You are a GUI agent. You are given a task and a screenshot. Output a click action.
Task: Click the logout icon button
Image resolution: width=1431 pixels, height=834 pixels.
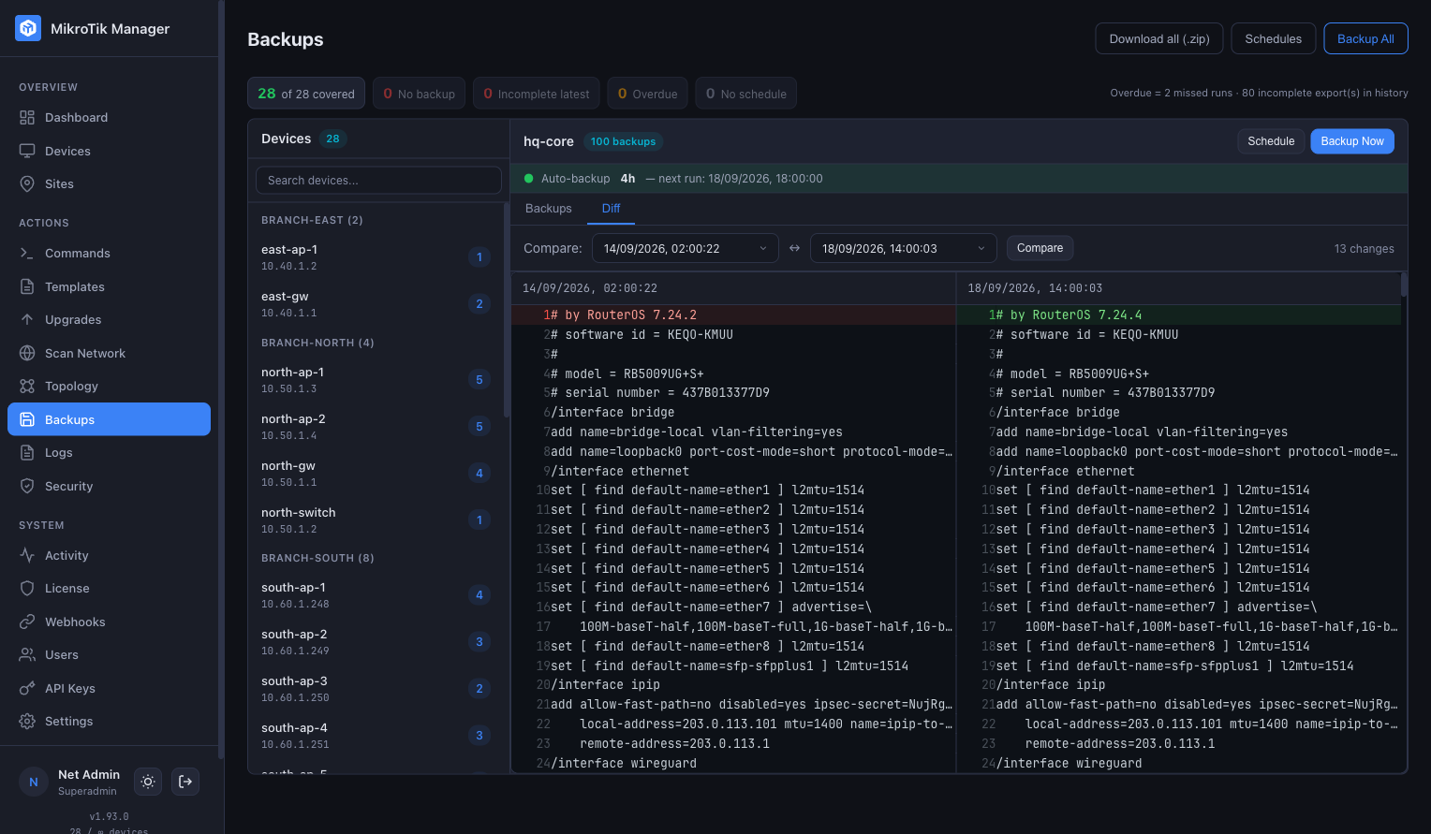[186, 782]
